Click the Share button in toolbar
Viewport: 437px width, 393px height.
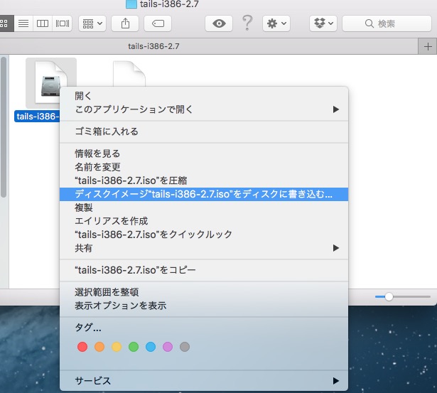[126, 23]
